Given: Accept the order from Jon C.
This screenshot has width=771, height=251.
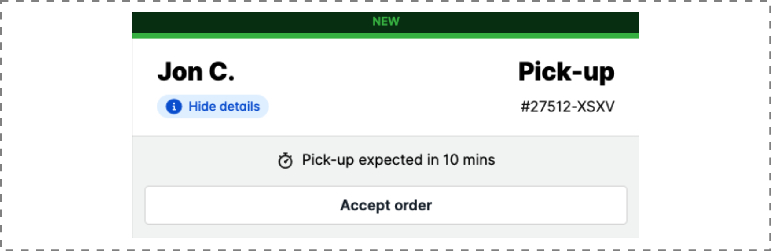Looking at the screenshot, I should [x=386, y=205].
